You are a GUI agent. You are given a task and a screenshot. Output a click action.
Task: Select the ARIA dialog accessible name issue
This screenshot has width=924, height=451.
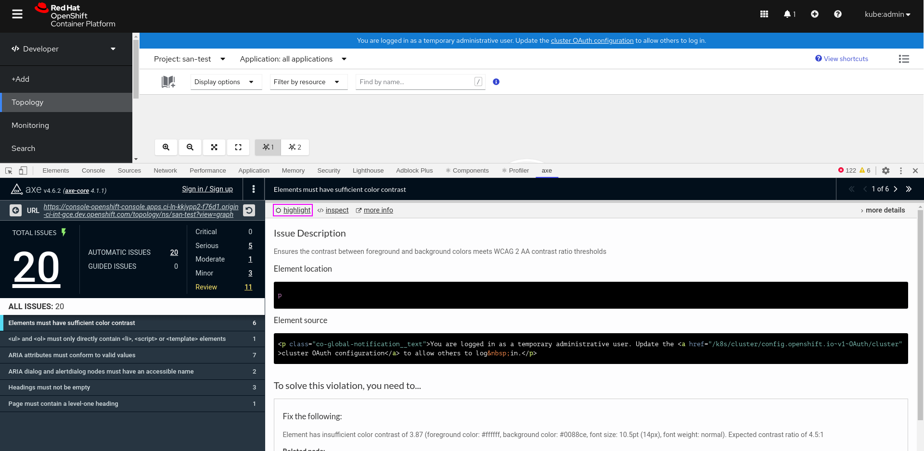132,372
